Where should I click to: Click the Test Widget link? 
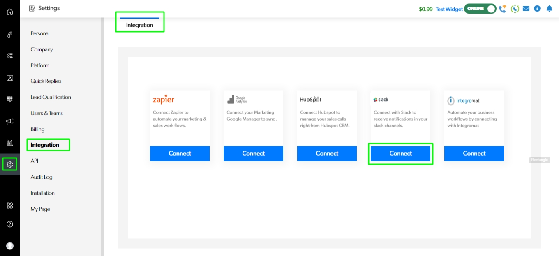[x=449, y=9]
